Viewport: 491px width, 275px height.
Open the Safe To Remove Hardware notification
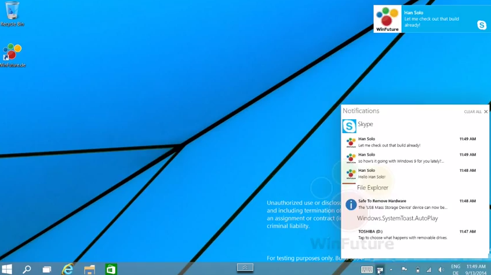point(406,204)
